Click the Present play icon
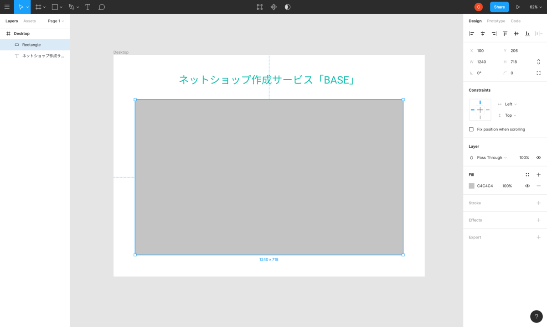This screenshot has height=327, width=547. (x=518, y=7)
